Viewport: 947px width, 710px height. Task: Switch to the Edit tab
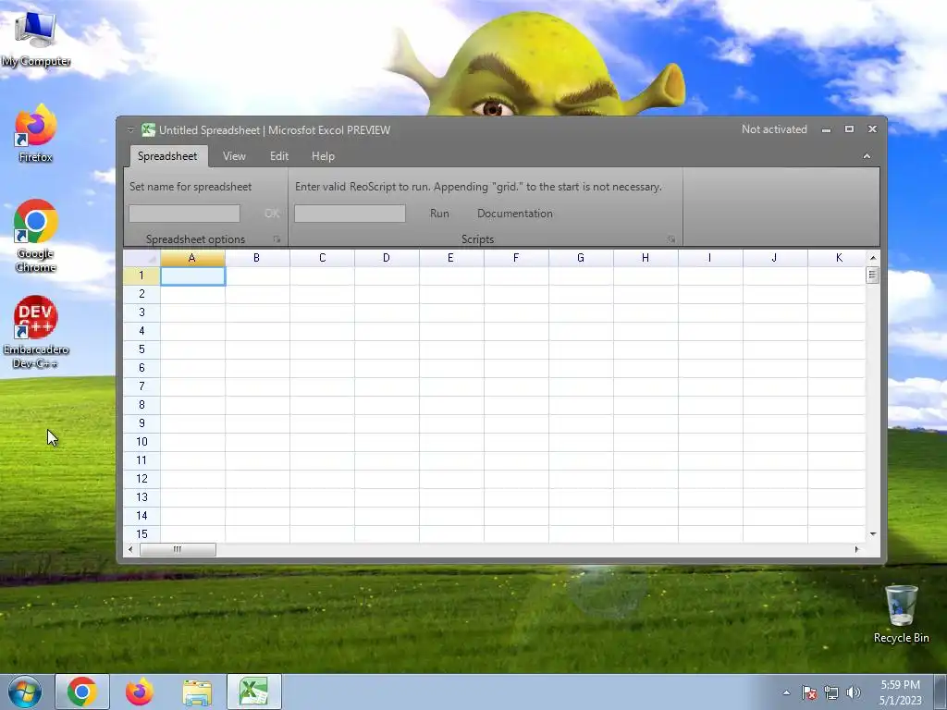point(279,155)
